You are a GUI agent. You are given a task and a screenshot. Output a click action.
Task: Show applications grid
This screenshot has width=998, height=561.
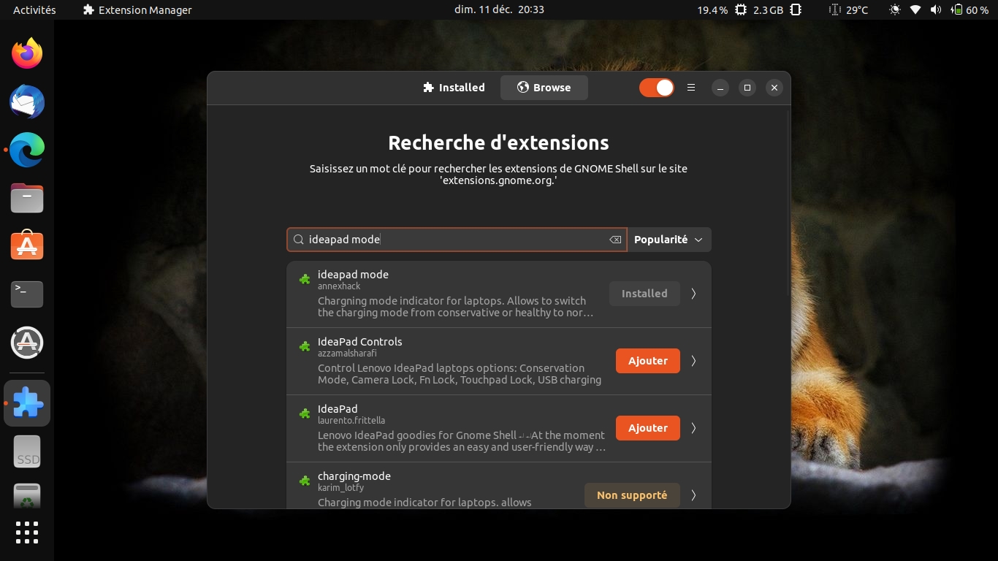27,533
